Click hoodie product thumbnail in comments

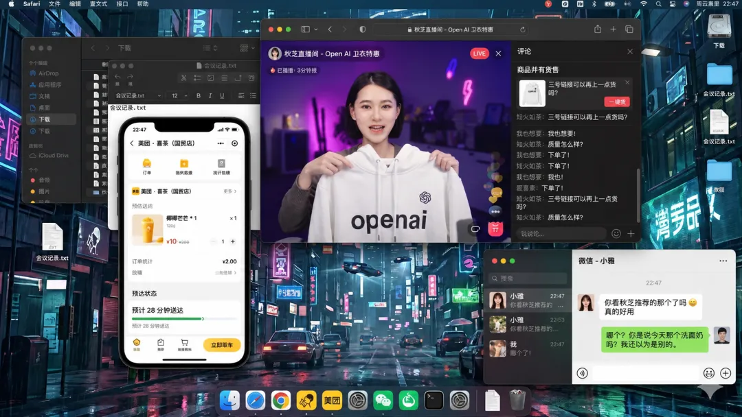tap(532, 93)
